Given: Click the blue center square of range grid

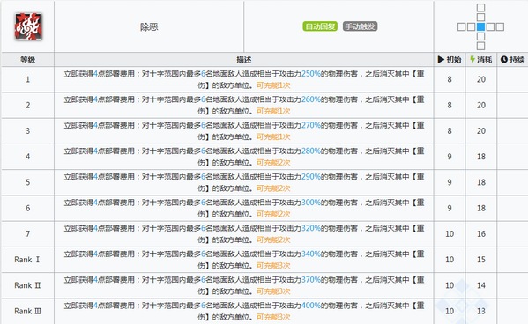Looking at the screenshot, I should [x=481, y=27].
